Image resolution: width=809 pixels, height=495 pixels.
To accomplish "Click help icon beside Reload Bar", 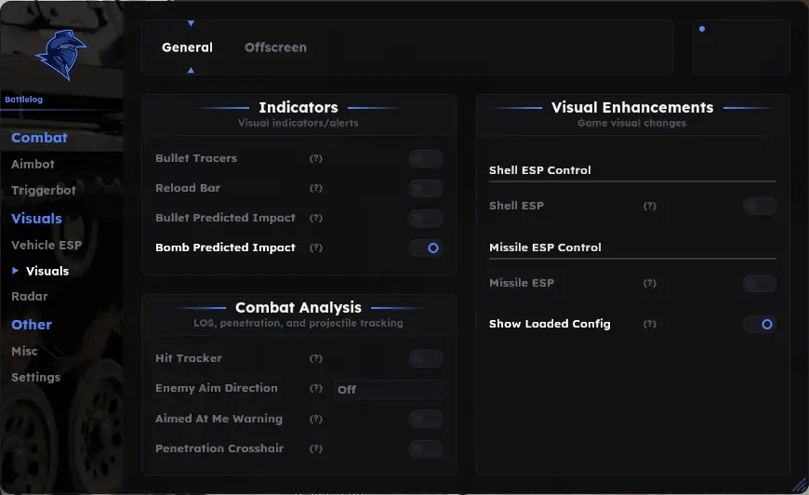I will pos(316,188).
